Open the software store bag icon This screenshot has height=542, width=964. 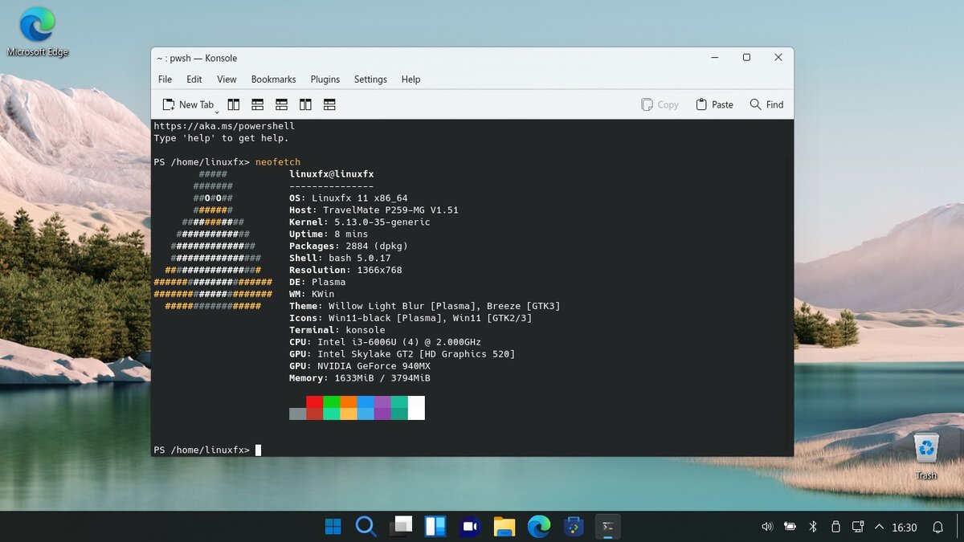click(574, 527)
